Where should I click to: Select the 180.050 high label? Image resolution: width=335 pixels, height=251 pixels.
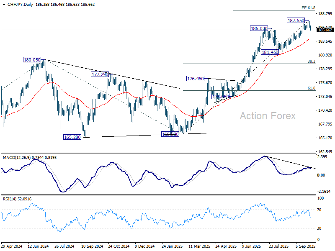point(32,60)
